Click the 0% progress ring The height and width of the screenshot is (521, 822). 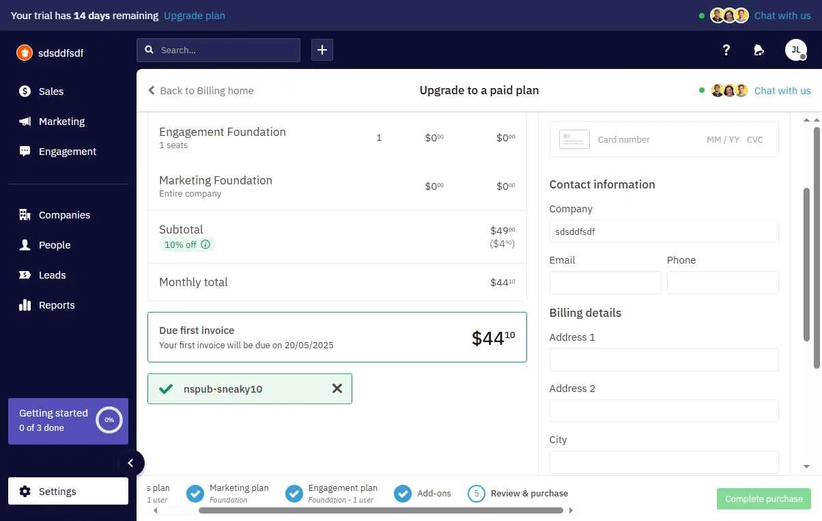pyautogui.click(x=109, y=420)
